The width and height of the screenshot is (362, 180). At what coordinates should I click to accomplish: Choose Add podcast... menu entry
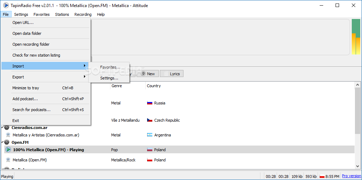[x=46, y=99]
